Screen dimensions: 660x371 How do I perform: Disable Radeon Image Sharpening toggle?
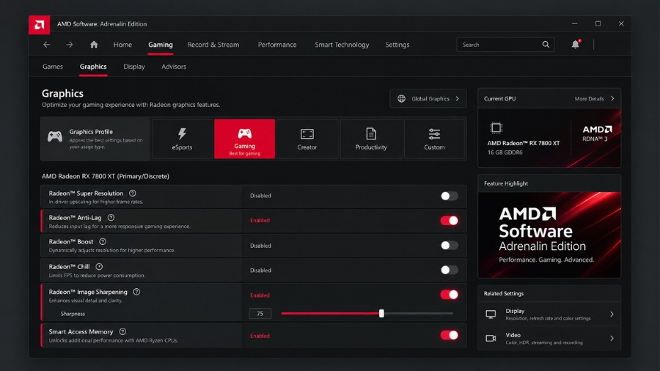click(x=449, y=295)
